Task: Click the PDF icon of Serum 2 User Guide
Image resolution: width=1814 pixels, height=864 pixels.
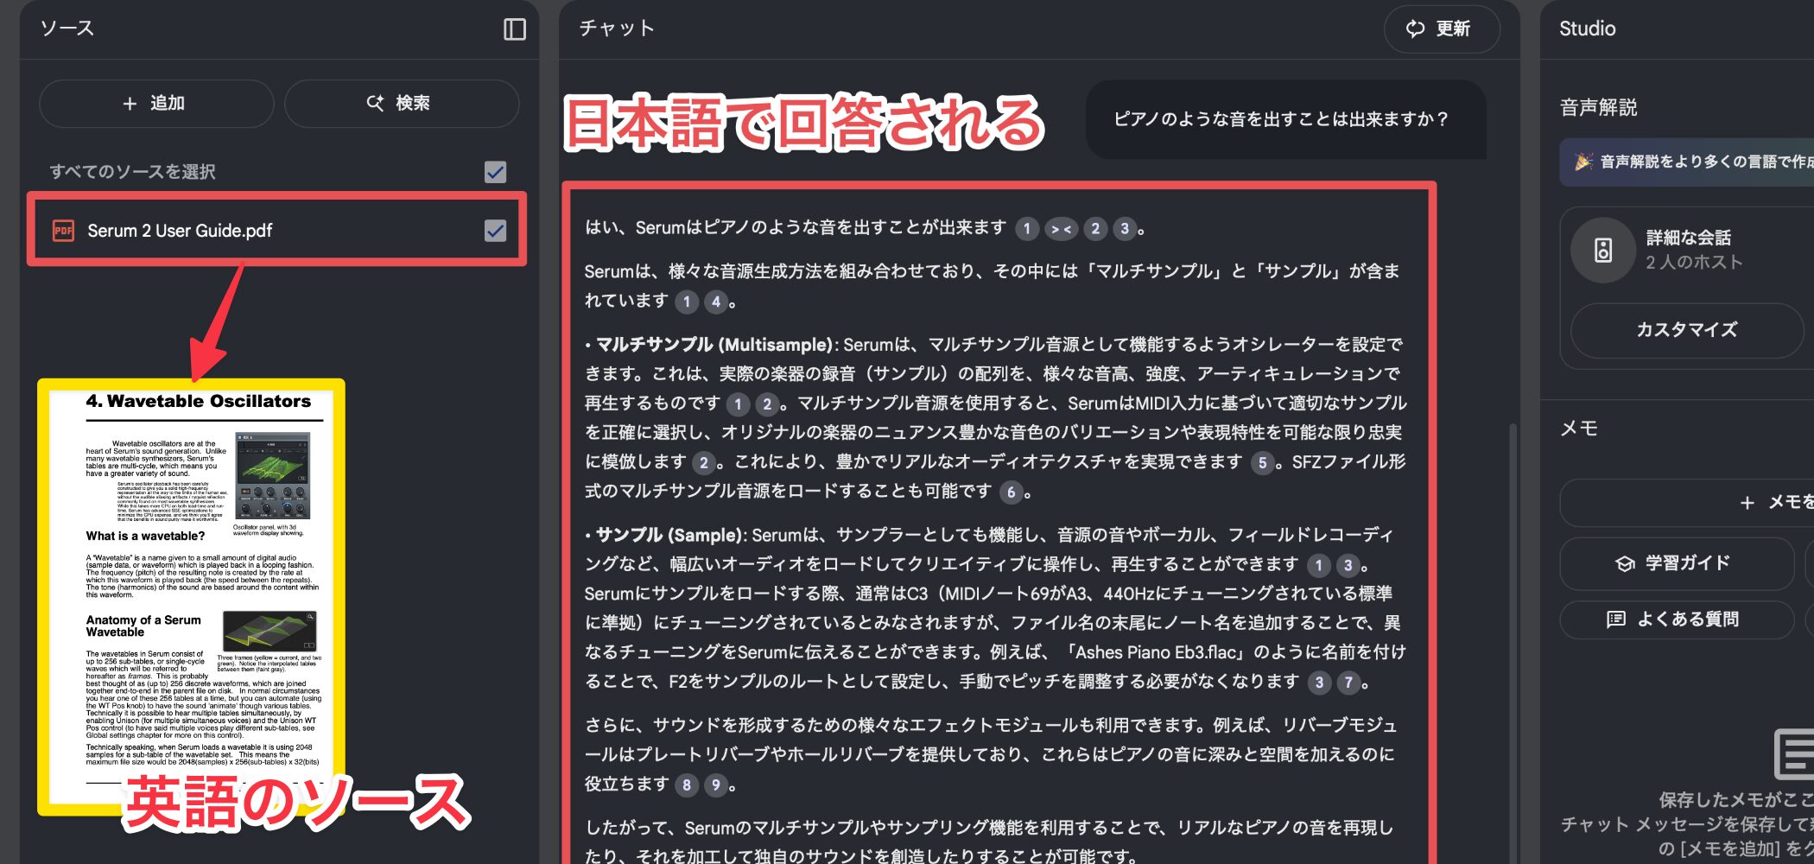Action: coord(63,231)
